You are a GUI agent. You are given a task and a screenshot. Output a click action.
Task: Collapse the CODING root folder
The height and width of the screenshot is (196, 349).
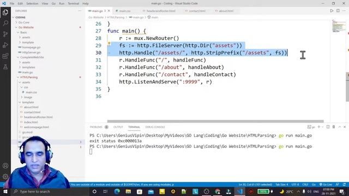(x=19, y=17)
